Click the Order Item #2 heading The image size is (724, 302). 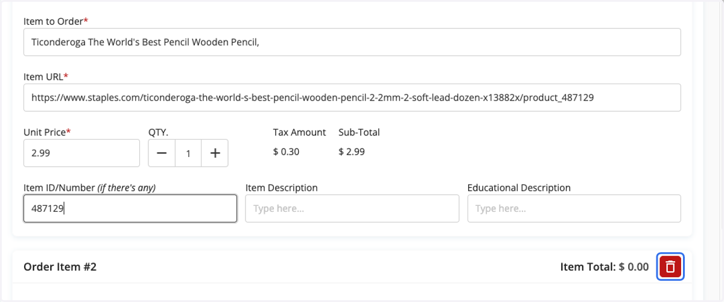[x=60, y=267]
